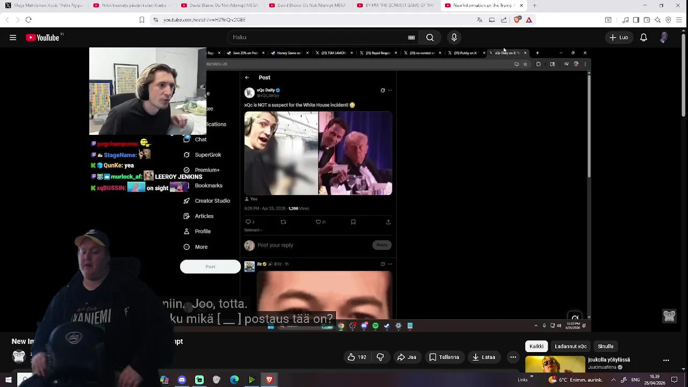The image size is (688, 387).
Task: Open the gorilla channel avatar below video
Action: (19, 356)
